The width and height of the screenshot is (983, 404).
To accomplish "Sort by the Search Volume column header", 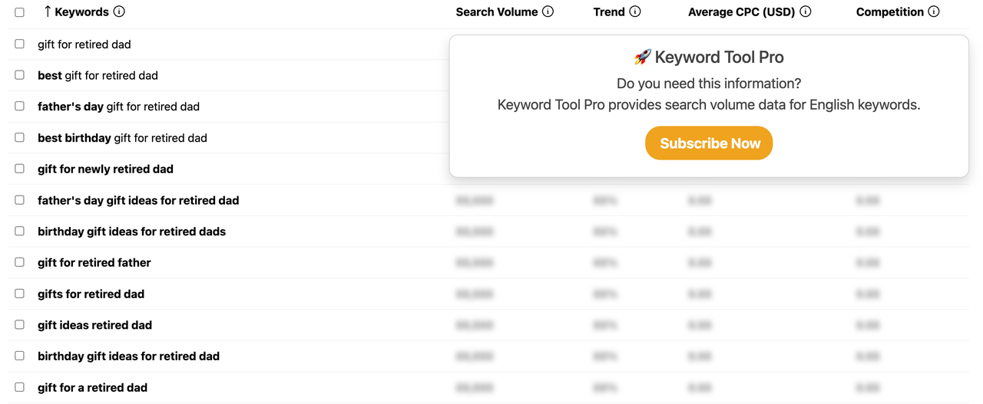I will [496, 11].
